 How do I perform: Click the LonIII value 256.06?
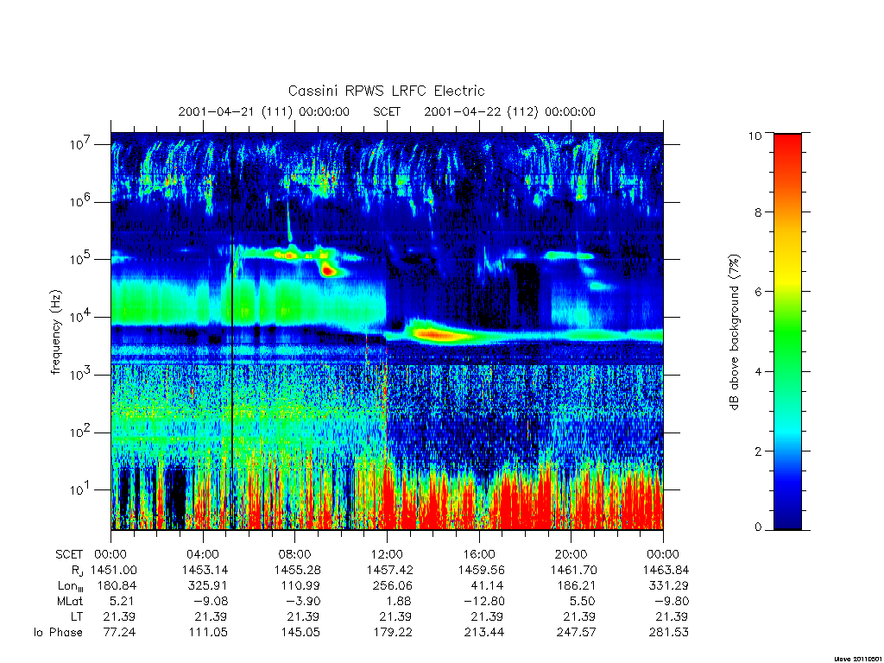pyautogui.click(x=393, y=586)
